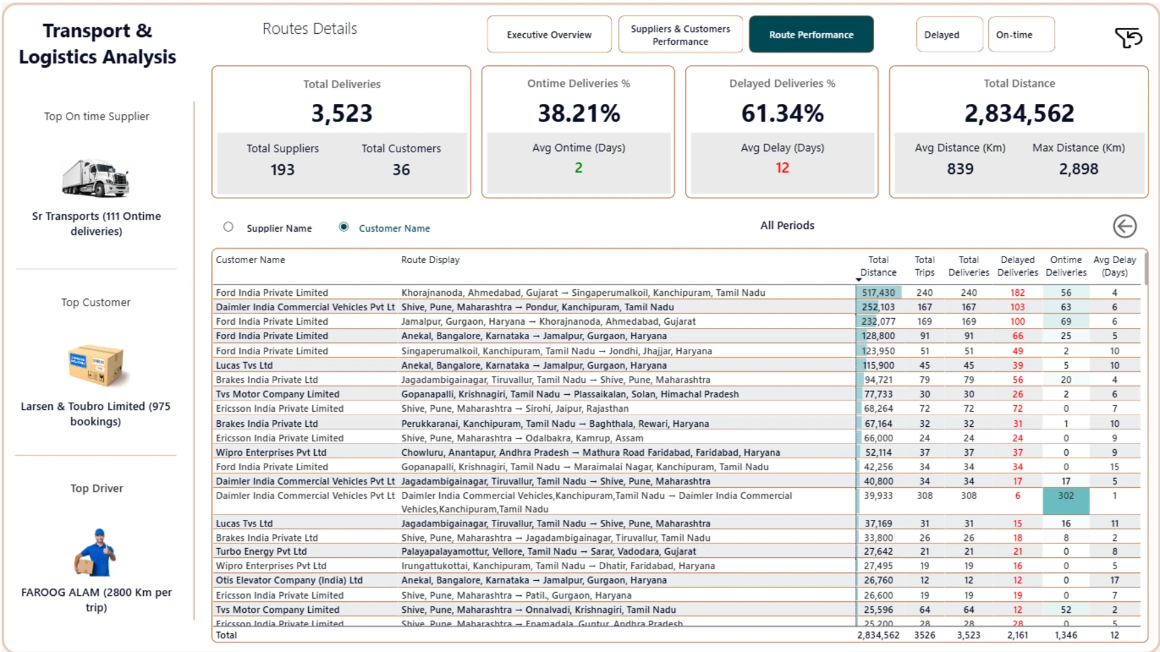This screenshot has width=1160, height=652.
Task: Click the Total row label in table footer
Action: pyautogui.click(x=227, y=635)
